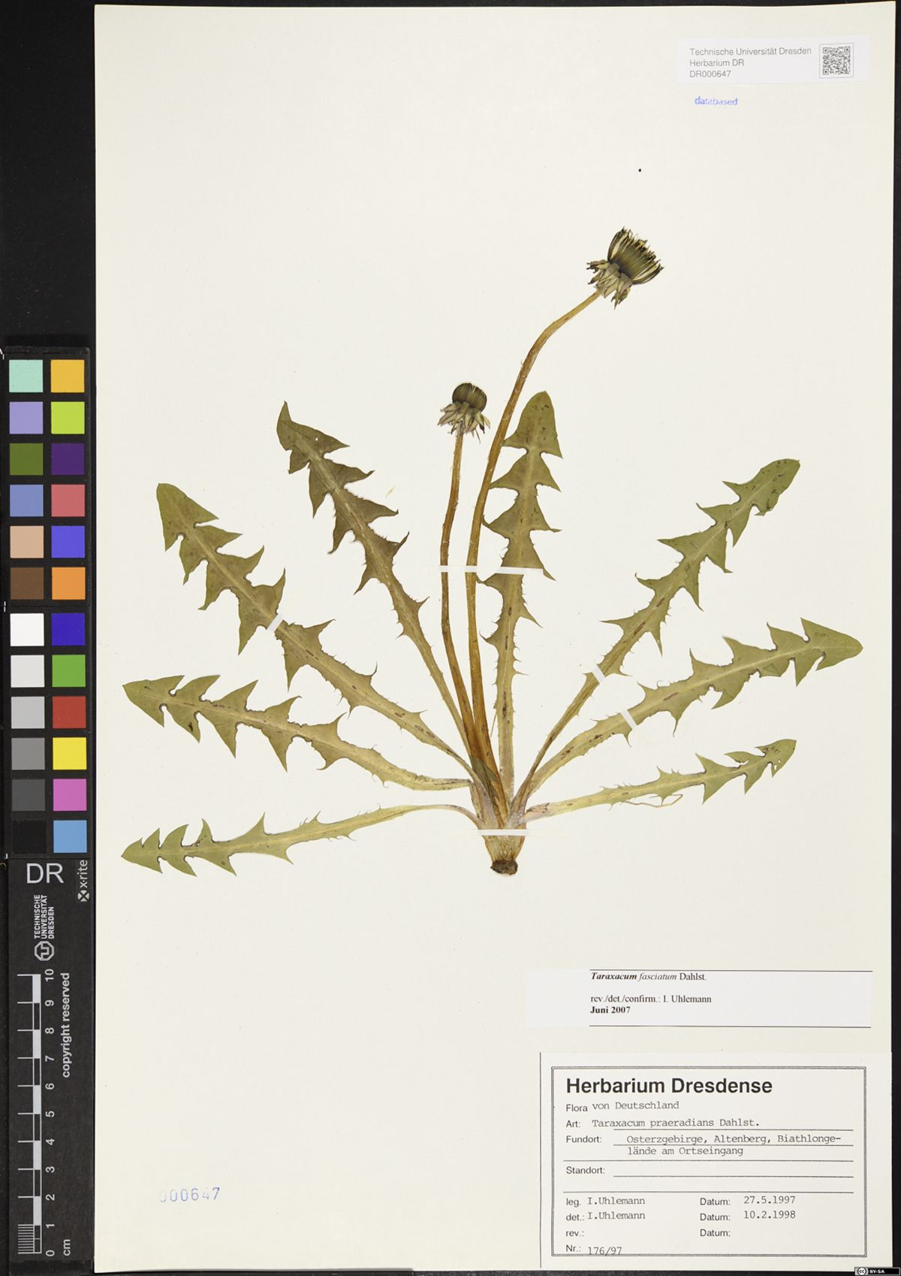Choose the pure white color swatch

(26, 629)
